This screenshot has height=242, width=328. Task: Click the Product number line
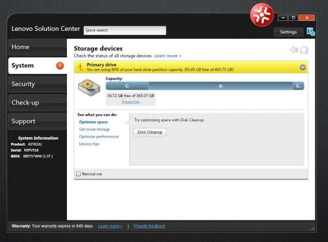click(26, 144)
